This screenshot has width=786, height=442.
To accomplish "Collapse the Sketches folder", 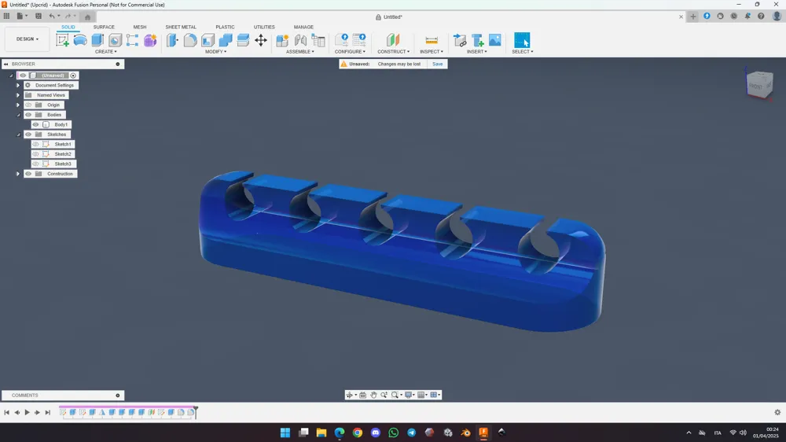I will [18, 134].
